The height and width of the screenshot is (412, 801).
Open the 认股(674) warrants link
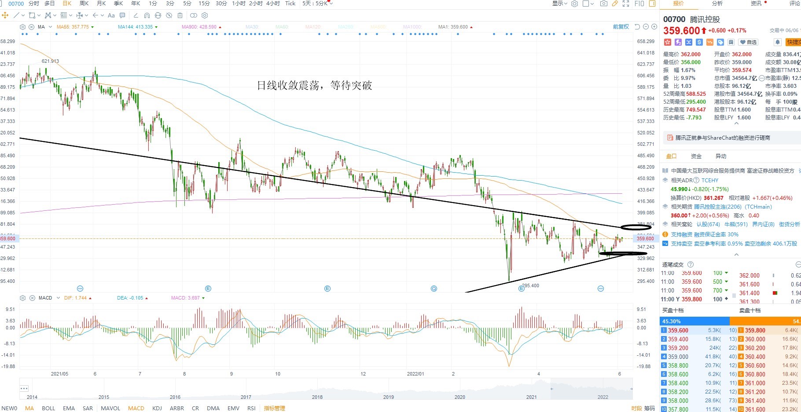708,224
